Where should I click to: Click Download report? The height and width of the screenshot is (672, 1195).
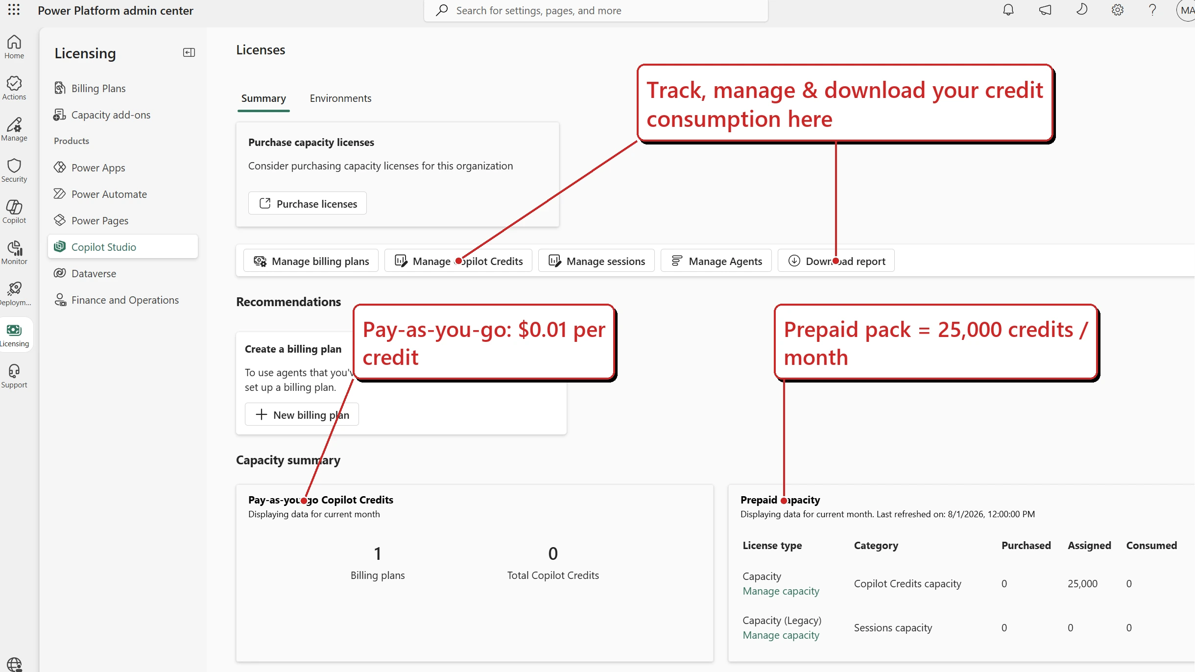point(836,261)
